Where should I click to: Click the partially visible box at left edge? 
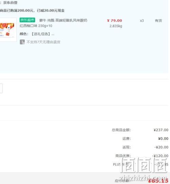(x=1, y=88)
